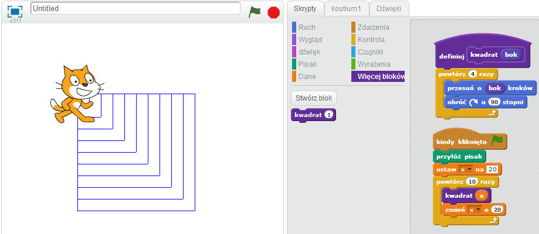
Task: Click the bok variable inside the przesuń block
Action: click(494, 88)
